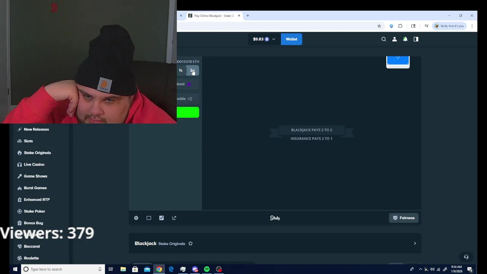Open the Windows Start menu
Image resolution: width=487 pixels, height=274 pixels.
(15, 269)
